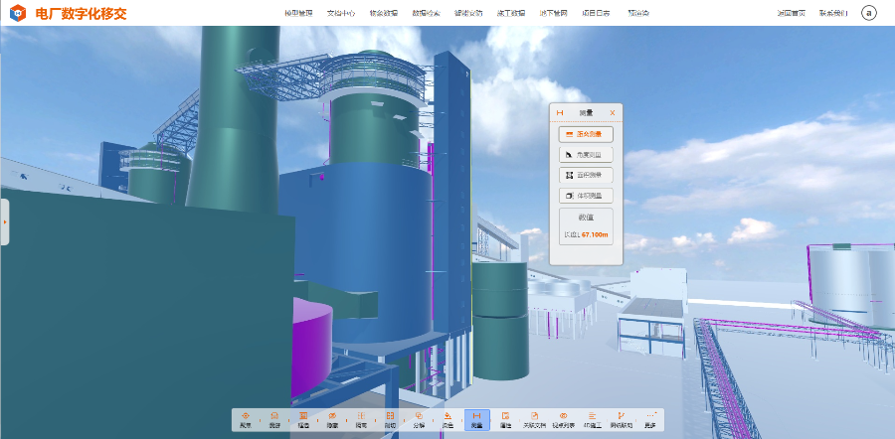Enable 面积测量 area measurement mode
Screen dimensions: 895x439
pyautogui.click(x=586, y=175)
